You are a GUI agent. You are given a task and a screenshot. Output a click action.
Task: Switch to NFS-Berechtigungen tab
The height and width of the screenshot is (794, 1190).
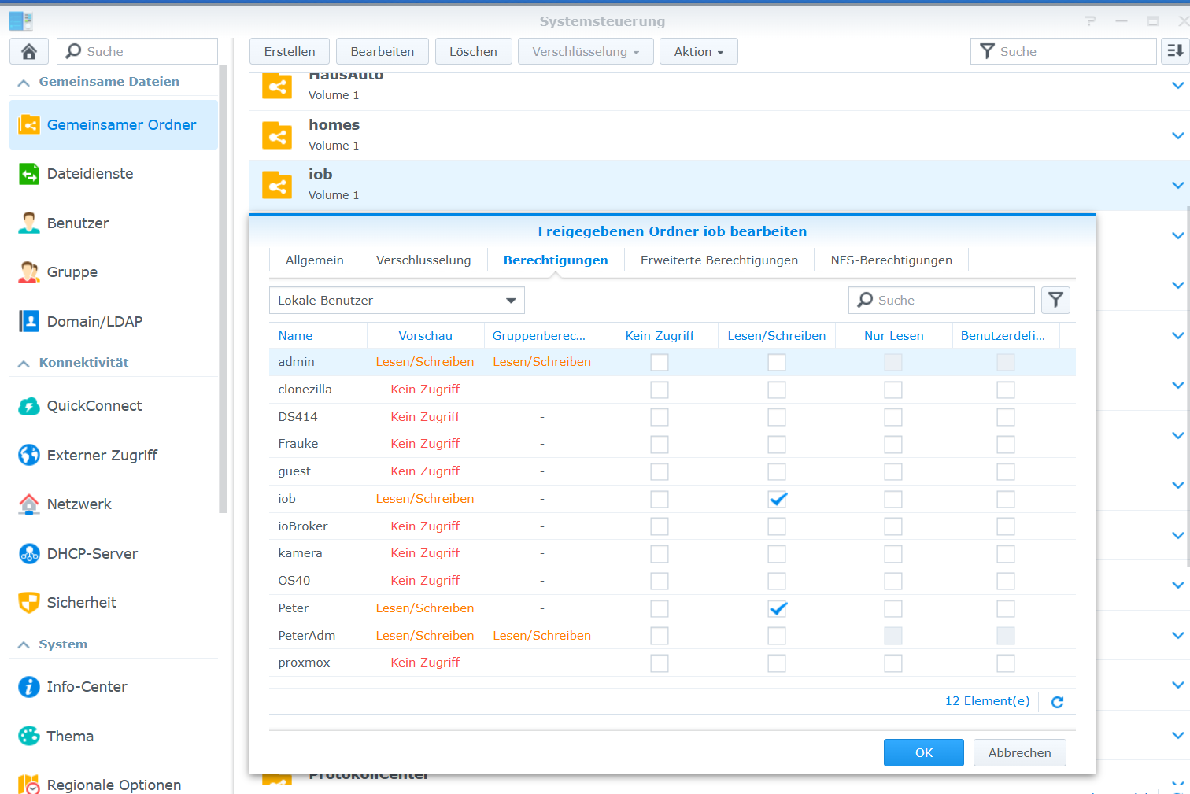(x=892, y=260)
